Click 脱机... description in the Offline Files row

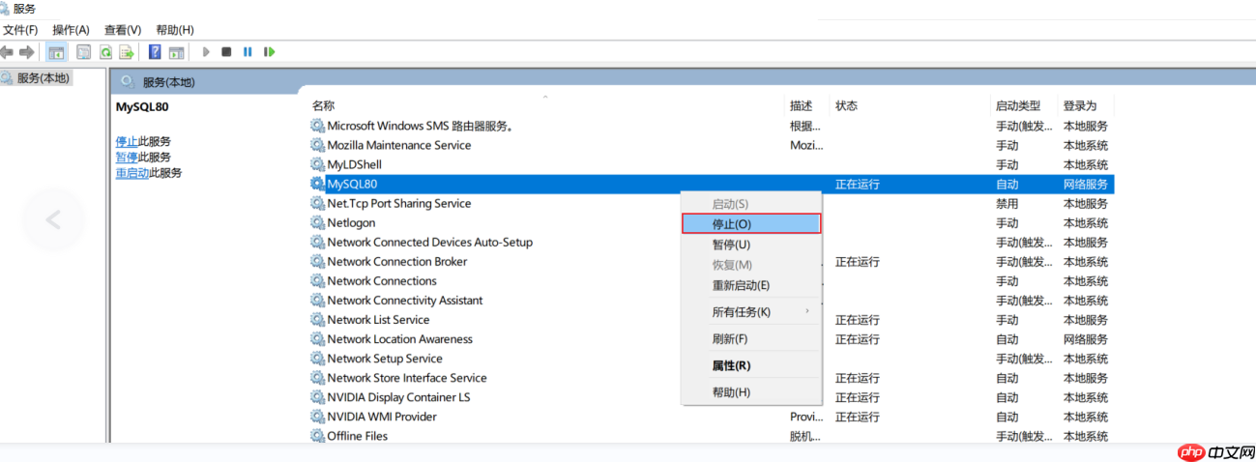point(805,436)
